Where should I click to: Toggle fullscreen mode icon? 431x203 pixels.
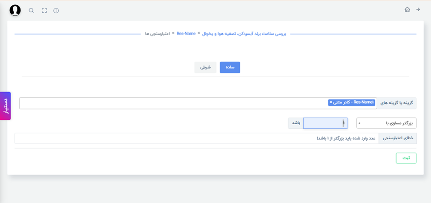point(44,11)
